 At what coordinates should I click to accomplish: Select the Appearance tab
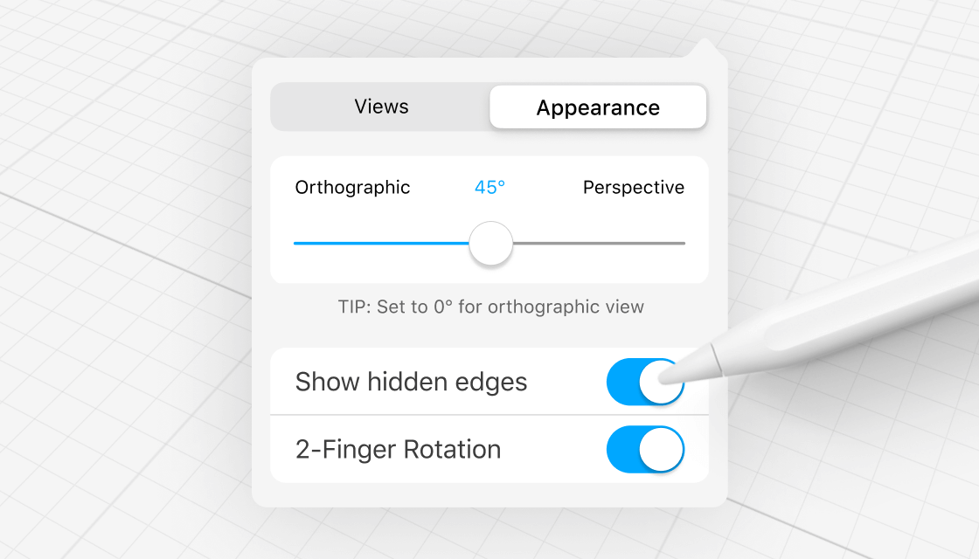point(598,107)
